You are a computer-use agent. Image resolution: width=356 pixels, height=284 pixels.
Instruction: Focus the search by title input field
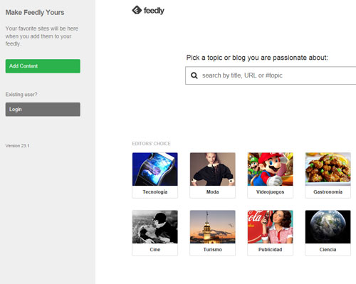[271, 75]
